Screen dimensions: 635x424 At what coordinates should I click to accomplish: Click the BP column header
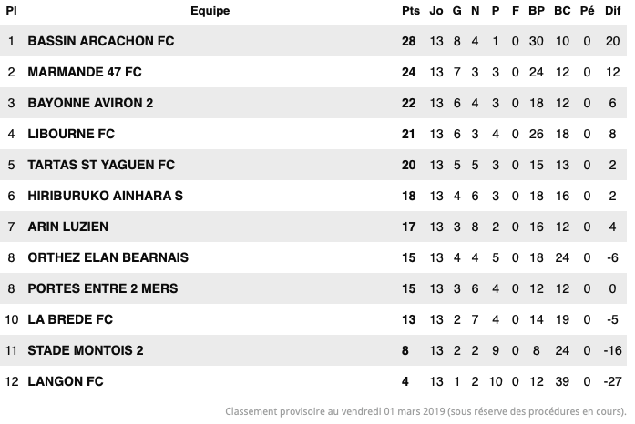click(x=536, y=11)
